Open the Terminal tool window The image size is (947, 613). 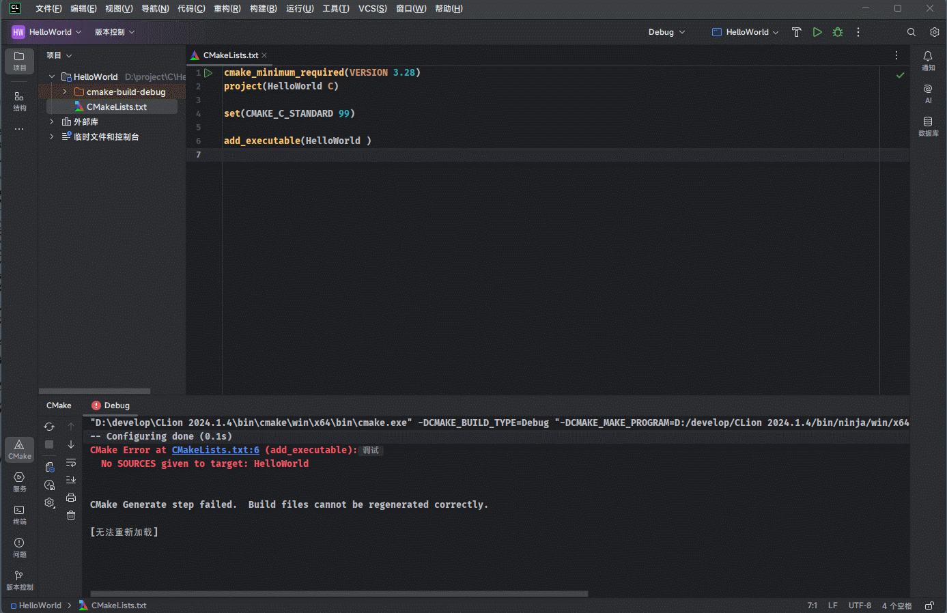click(x=19, y=514)
